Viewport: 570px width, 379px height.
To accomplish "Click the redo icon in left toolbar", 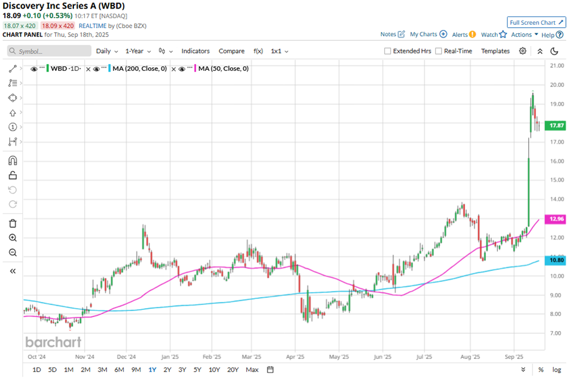I will (x=13, y=204).
